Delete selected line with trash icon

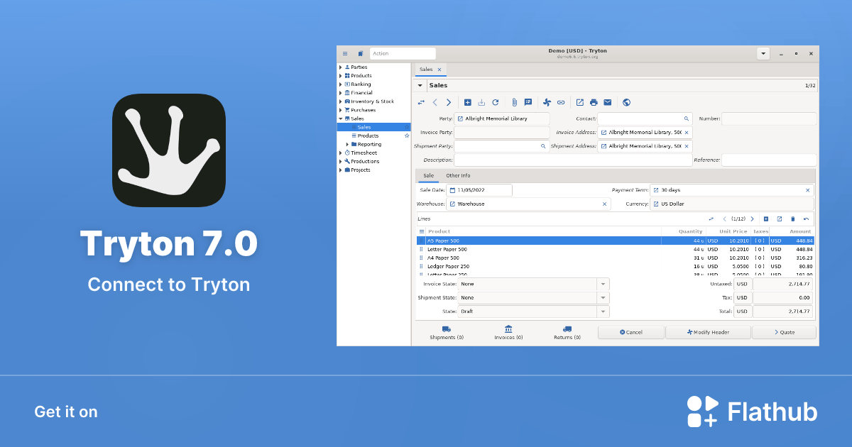tap(793, 219)
